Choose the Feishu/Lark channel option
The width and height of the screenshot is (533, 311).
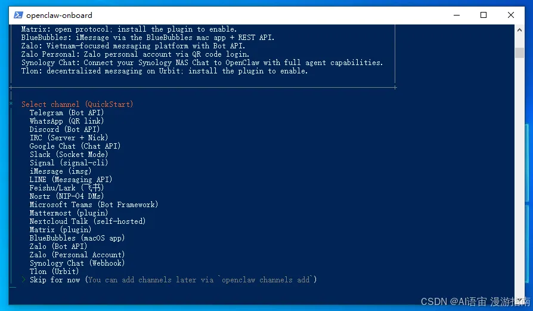[x=67, y=188]
